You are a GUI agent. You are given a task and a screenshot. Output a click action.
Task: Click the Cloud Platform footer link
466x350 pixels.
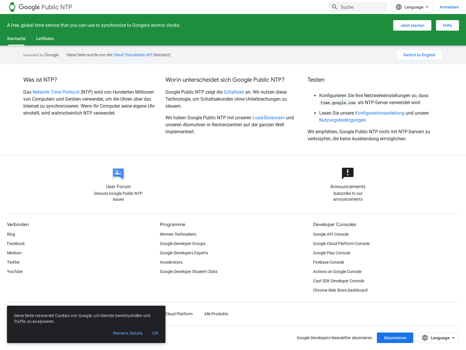pyautogui.click(x=179, y=314)
